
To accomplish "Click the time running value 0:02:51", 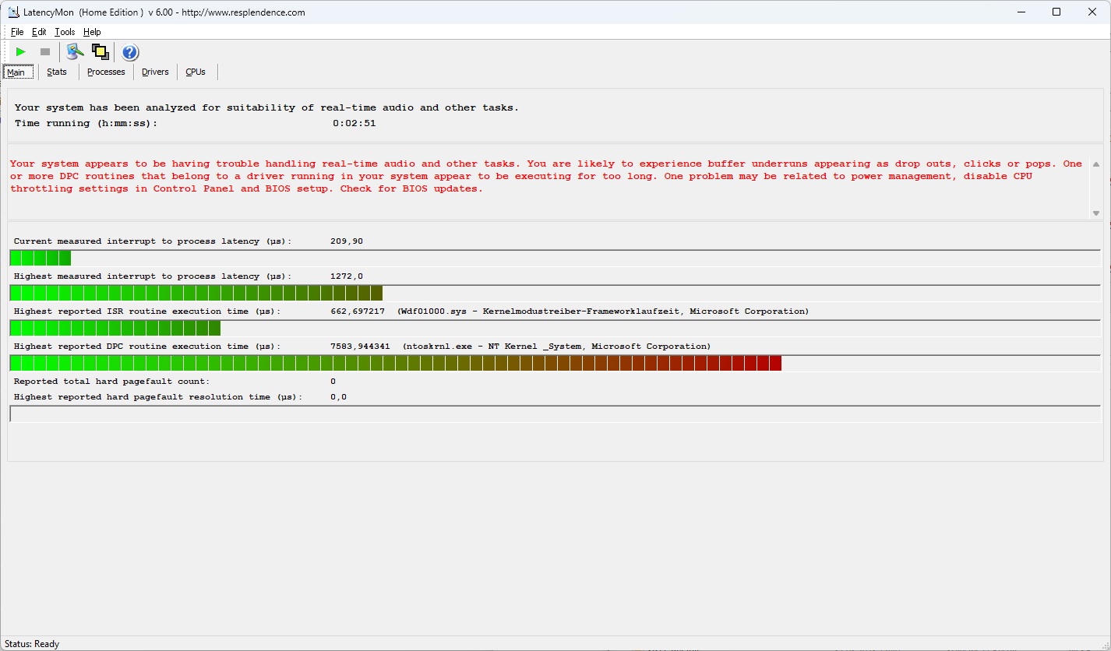I will point(354,123).
